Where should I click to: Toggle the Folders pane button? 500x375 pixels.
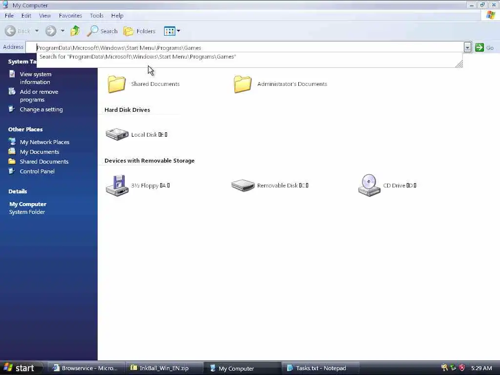point(139,31)
